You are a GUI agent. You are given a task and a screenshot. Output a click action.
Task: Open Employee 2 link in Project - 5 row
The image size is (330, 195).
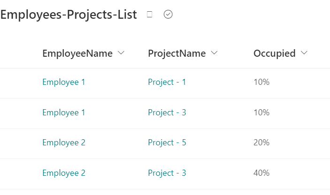[64, 142]
